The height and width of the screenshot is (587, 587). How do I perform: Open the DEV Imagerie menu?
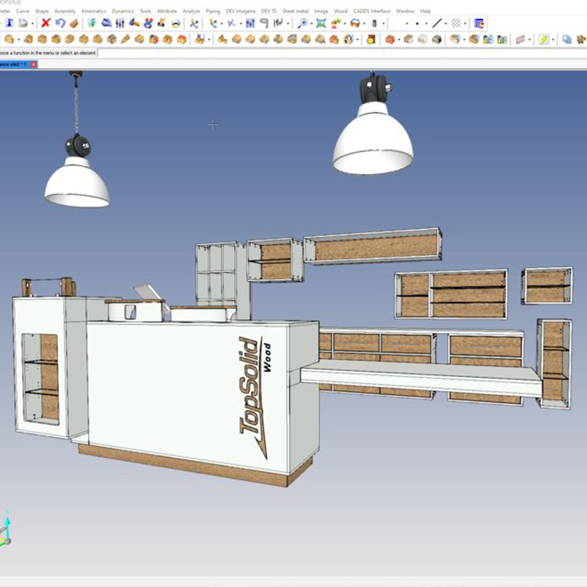click(x=241, y=11)
